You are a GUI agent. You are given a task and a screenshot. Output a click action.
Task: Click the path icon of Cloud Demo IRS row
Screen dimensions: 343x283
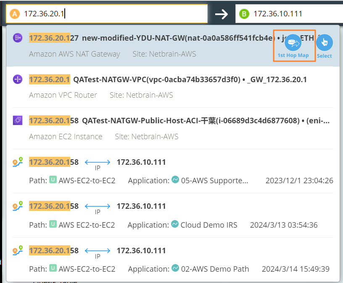[18, 206]
